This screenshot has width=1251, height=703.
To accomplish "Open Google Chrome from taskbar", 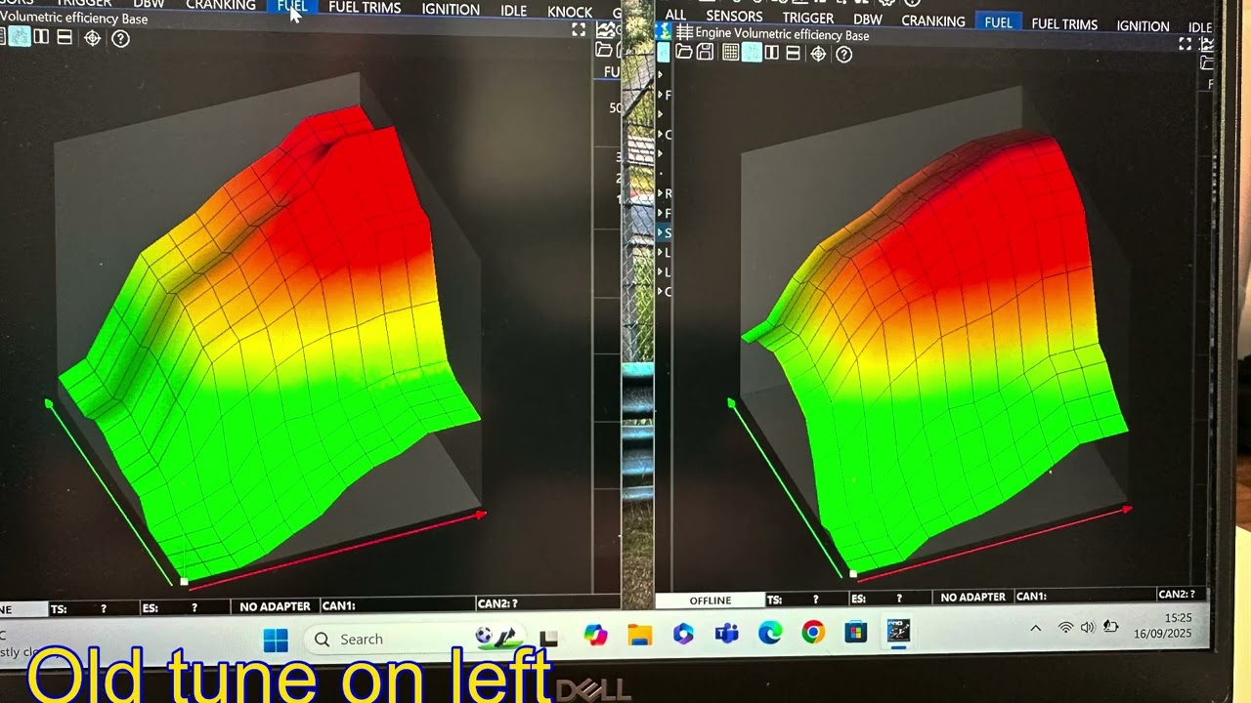I will pyautogui.click(x=813, y=633).
